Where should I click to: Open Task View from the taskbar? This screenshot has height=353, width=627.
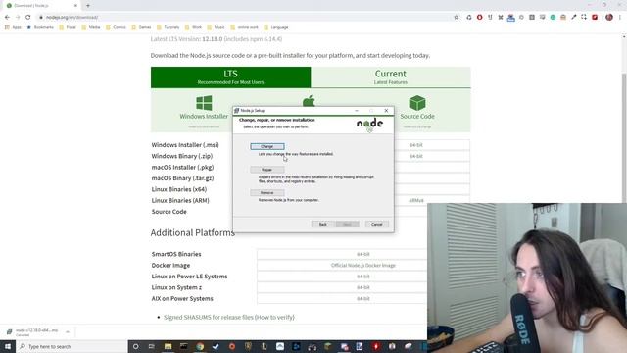point(152,346)
